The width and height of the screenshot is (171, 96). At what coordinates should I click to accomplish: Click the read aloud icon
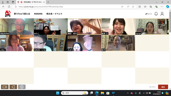pos(128,7)
